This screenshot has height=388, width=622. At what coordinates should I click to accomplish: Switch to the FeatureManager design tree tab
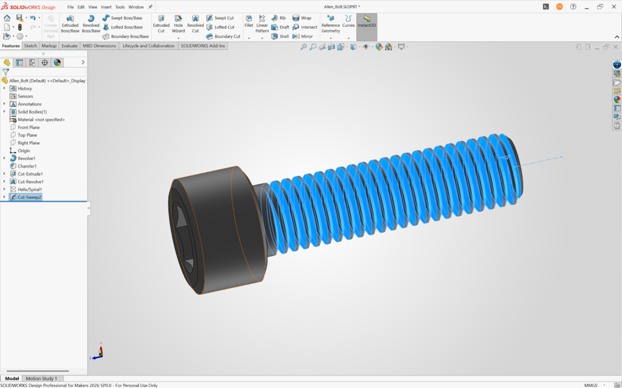pos(7,63)
